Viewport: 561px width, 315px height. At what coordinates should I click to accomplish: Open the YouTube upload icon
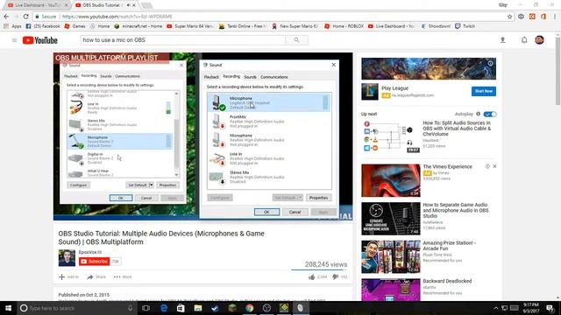[x=502, y=40]
